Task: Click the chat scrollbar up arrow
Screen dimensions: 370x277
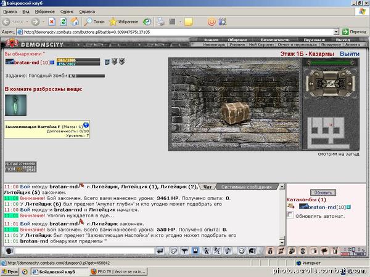Action: coord(282,187)
